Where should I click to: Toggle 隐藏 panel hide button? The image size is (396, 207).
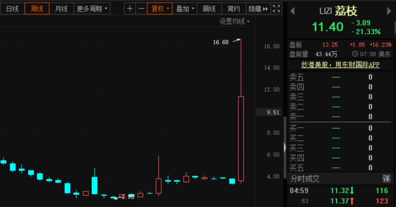[258, 8]
